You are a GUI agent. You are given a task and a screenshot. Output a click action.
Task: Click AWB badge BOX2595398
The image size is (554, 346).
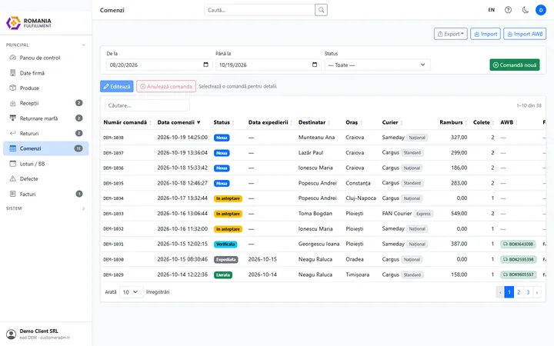pyautogui.click(x=518, y=260)
